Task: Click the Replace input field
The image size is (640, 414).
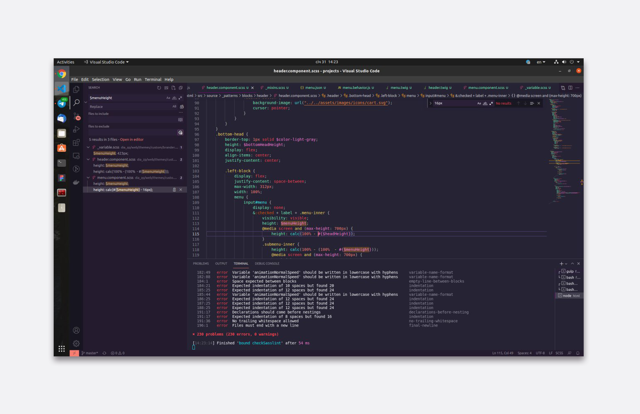Action: 130,107
